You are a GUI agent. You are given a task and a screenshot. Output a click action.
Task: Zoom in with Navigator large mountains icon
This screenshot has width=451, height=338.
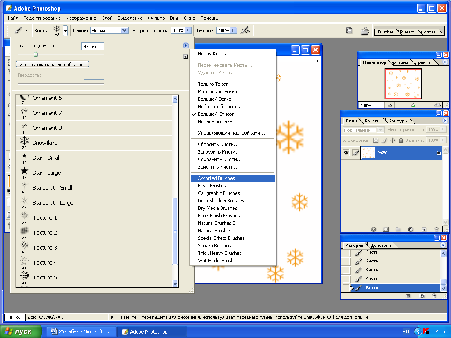pyautogui.click(x=437, y=105)
